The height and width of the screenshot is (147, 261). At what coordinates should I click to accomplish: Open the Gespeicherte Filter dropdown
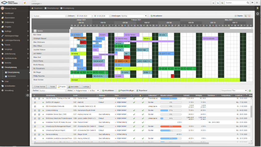(x=234, y=91)
